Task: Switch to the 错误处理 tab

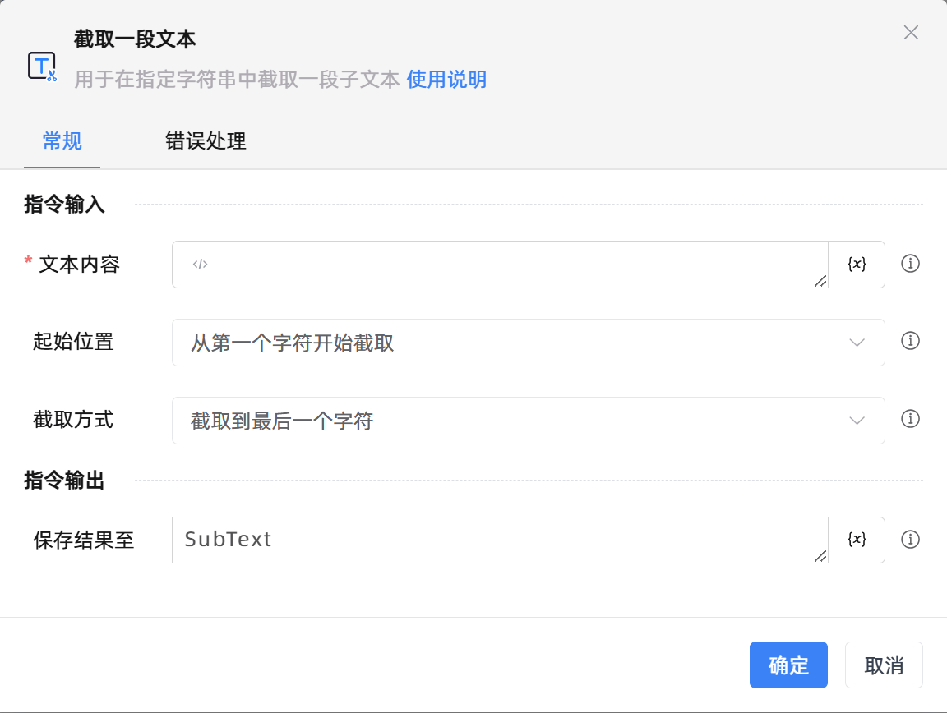Action: click(206, 141)
